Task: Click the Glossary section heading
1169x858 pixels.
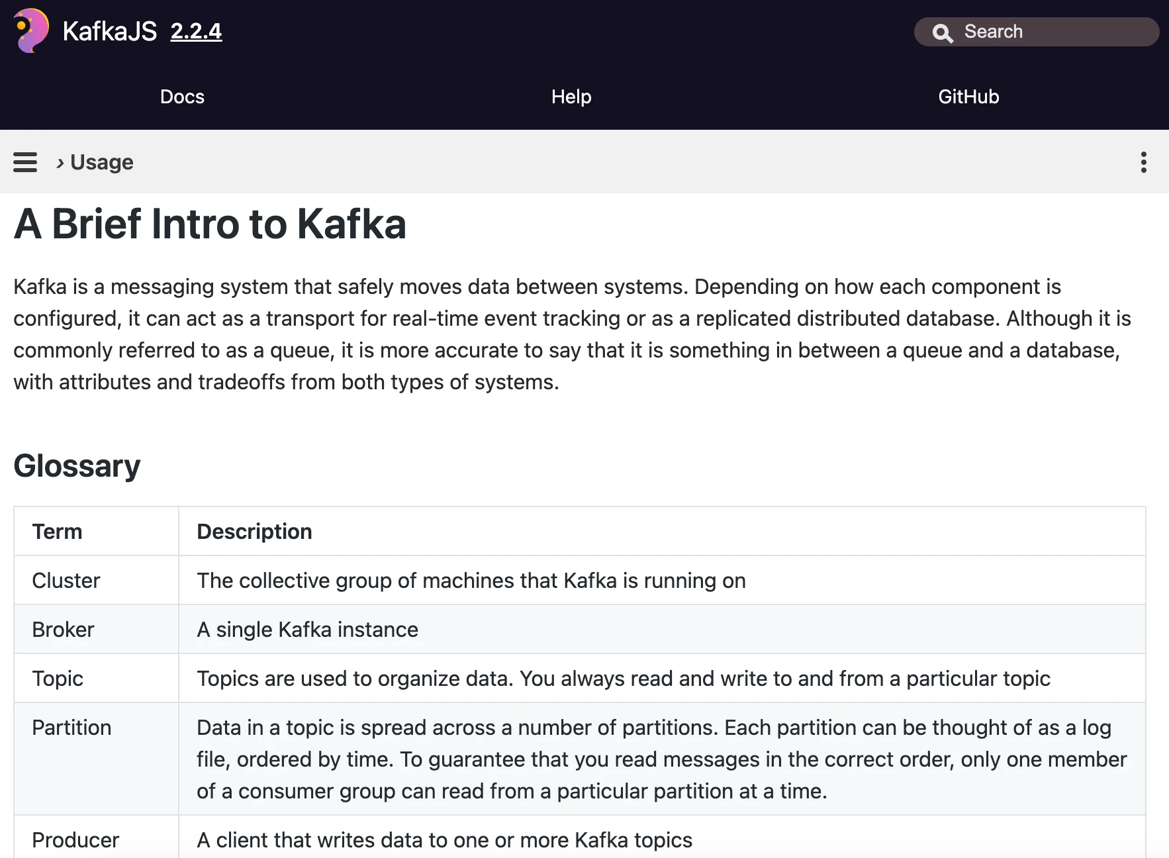Action: pyautogui.click(x=77, y=465)
